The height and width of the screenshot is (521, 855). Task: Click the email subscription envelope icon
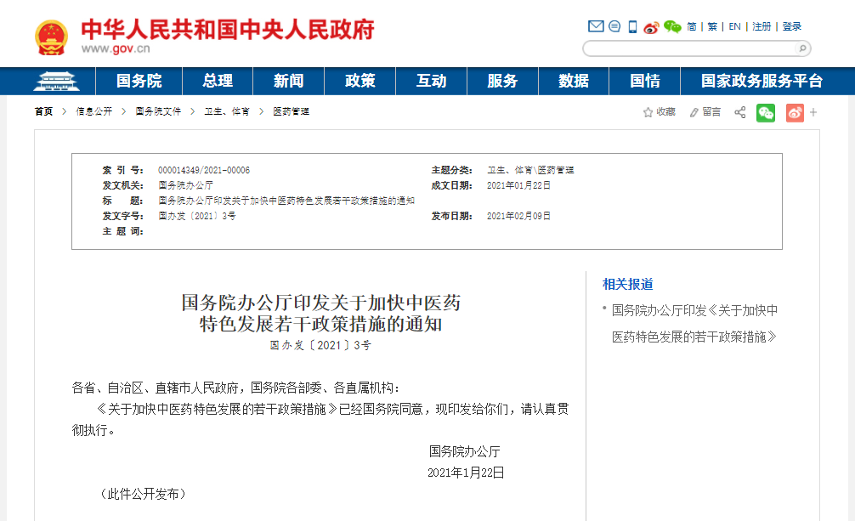[595, 26]
